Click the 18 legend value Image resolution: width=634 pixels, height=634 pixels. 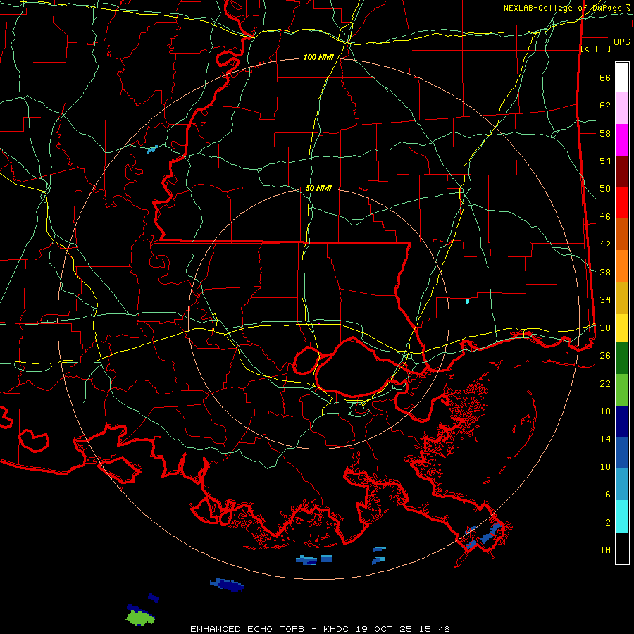pos(605,411)
